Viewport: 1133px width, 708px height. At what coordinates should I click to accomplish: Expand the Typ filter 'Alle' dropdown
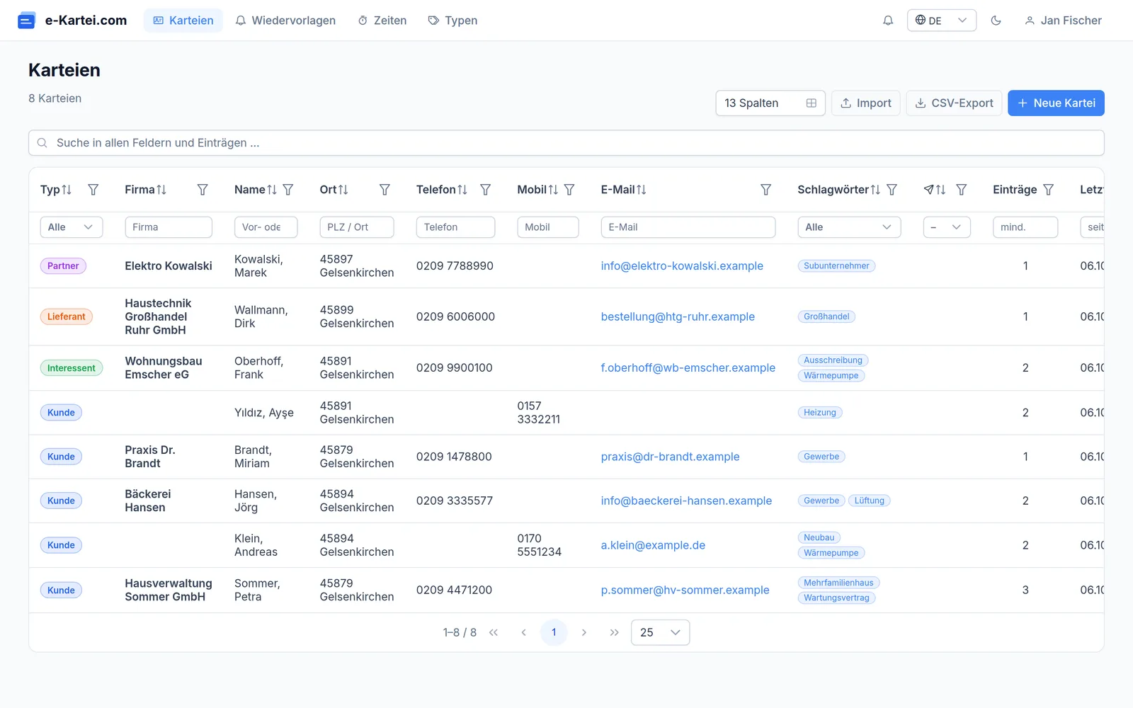[x=72, y=227]
